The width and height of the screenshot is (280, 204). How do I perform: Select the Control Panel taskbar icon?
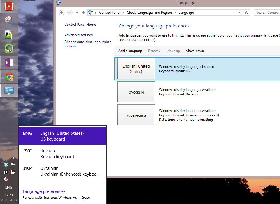9,91
